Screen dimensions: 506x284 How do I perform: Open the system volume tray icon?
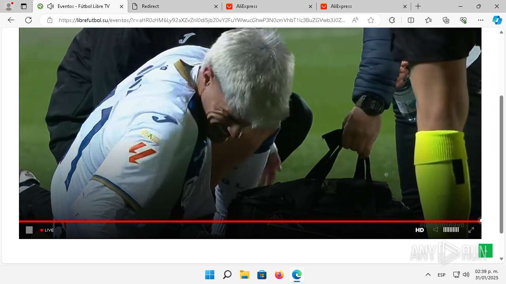pyautogui.click(x=466, y=275)
